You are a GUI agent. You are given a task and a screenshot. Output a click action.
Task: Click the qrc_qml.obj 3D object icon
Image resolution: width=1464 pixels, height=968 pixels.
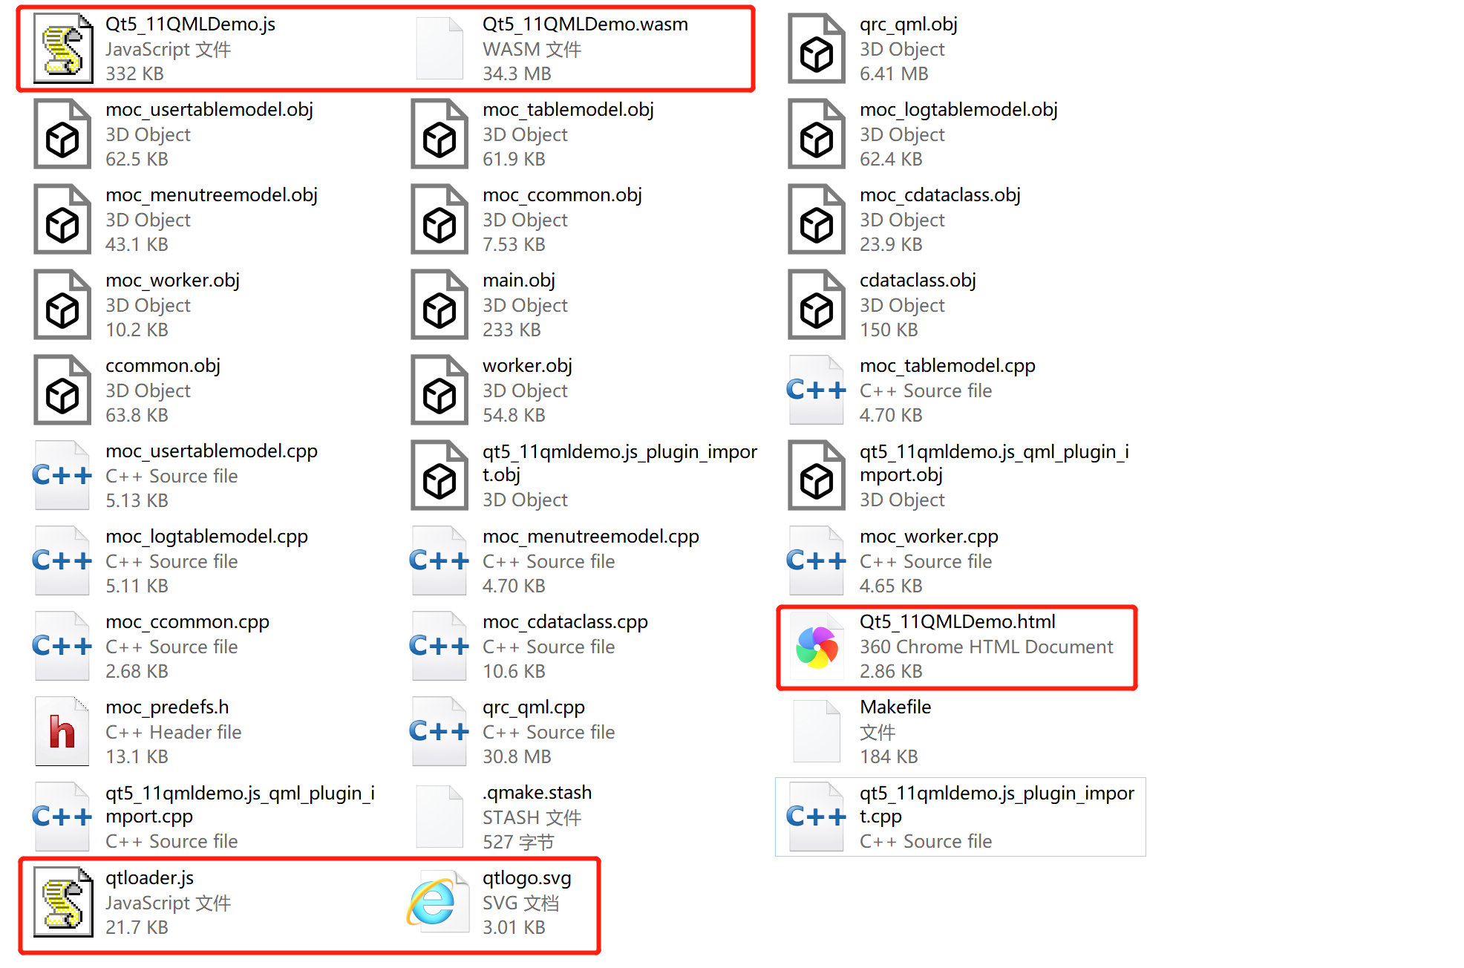[x=817, y=49]
